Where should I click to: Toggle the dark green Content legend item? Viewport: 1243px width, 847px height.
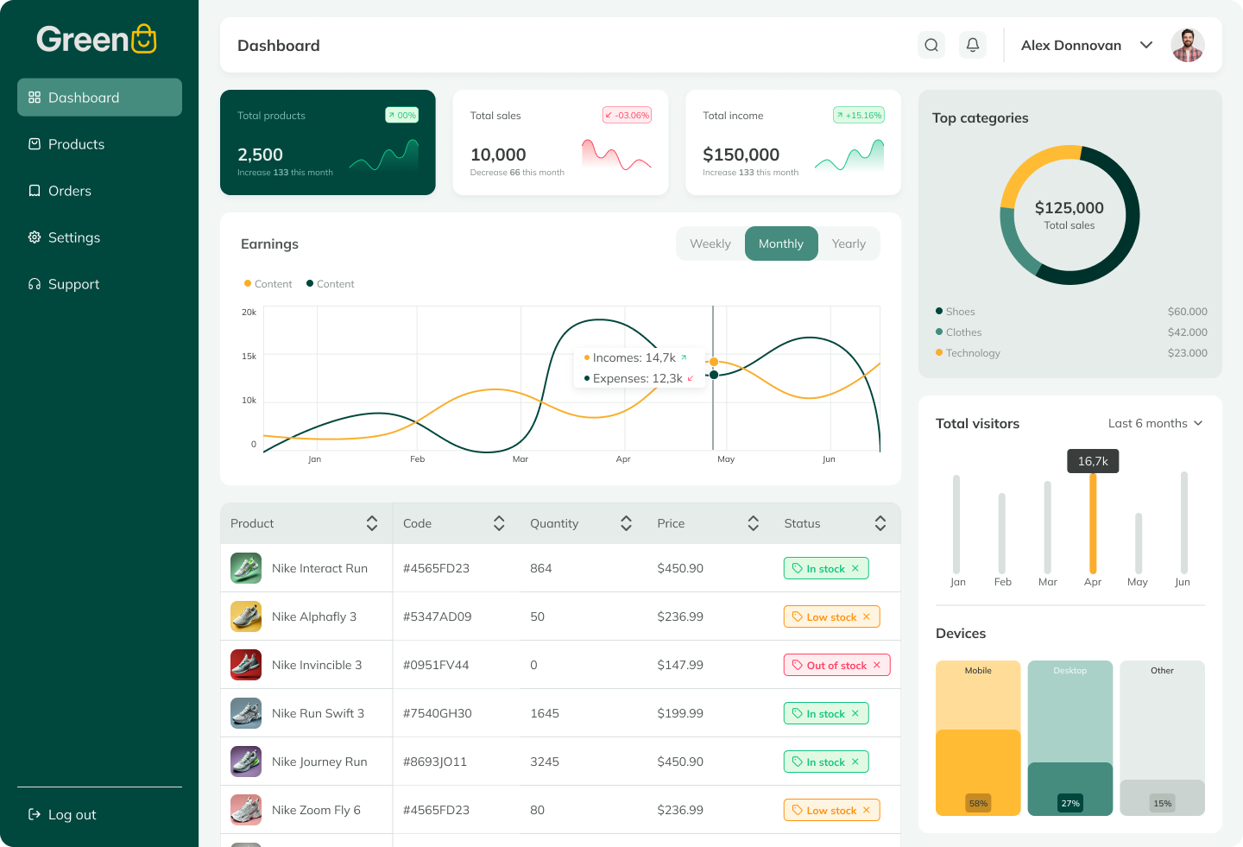pos(331,284)
